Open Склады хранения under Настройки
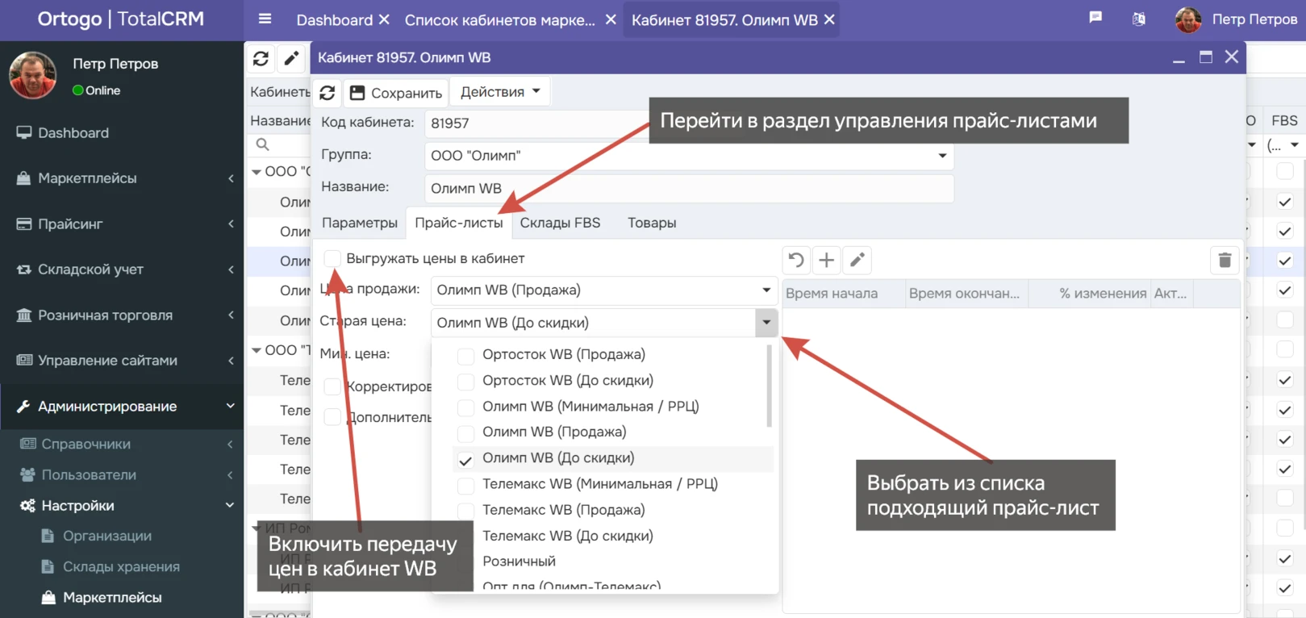This screenshot has height=618, width=1306. pos(121,566)
